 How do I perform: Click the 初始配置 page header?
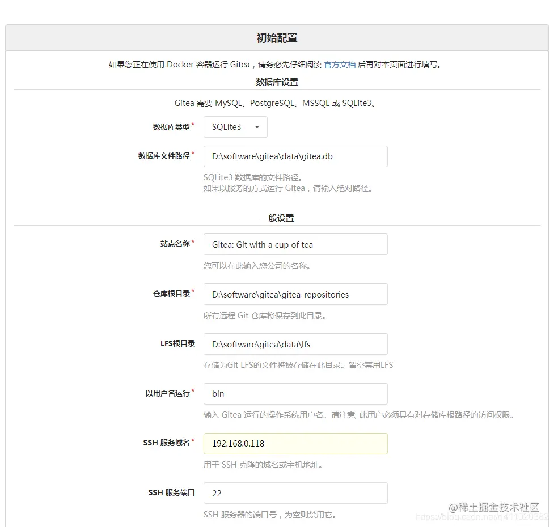277,38
